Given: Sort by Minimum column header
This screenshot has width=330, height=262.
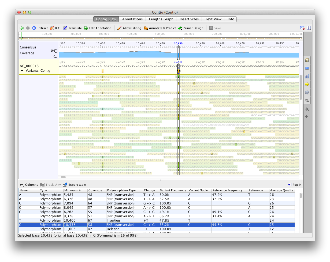Looking at the screenshot, I should (75, 190).
